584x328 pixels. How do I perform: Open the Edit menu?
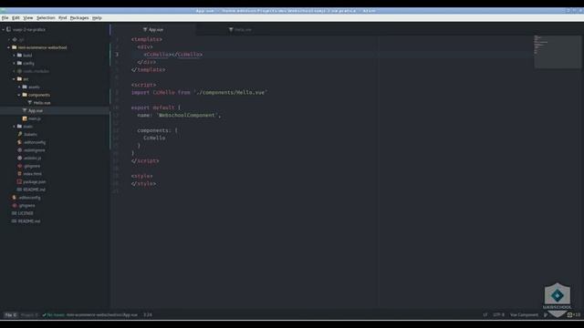click(16, 18)
